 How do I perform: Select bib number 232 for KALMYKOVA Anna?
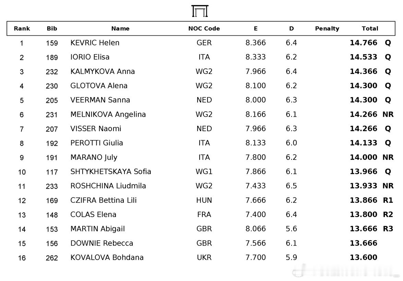(52, 71)
